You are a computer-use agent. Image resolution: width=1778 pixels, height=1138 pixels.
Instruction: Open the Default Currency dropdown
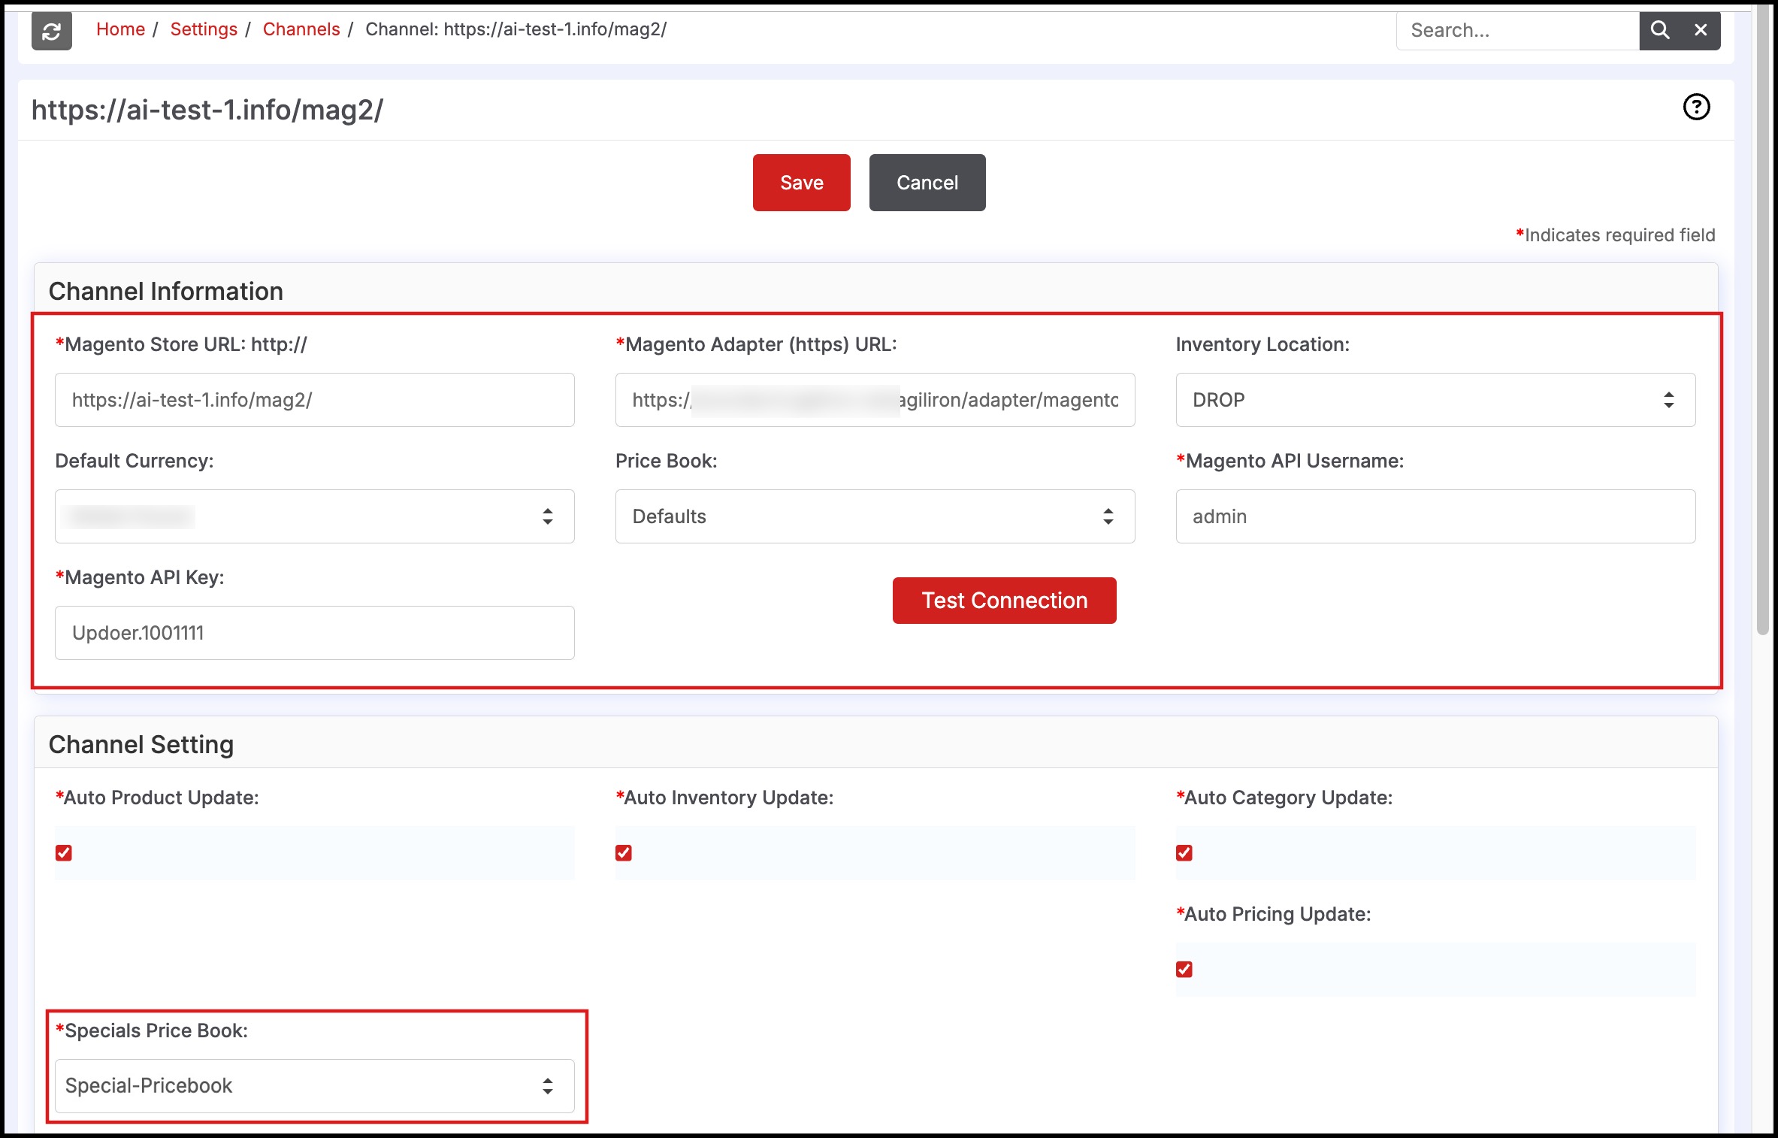click(x=315, y=516)
